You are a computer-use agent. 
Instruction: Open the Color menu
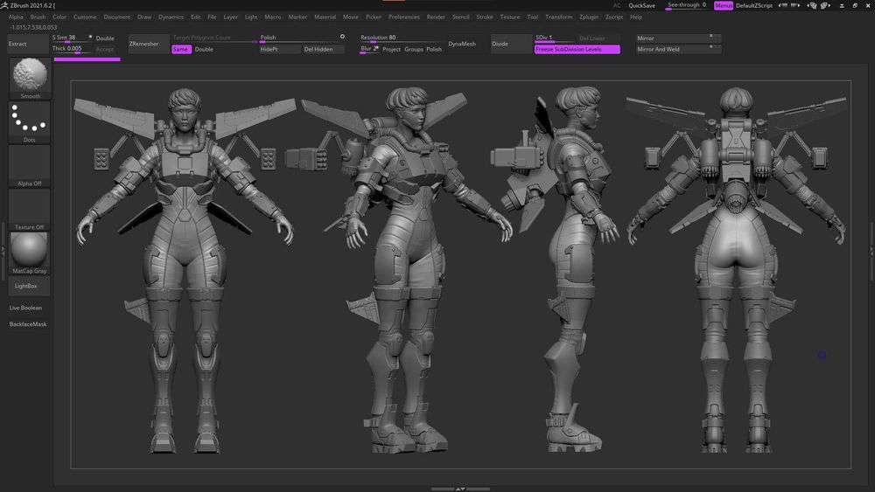59,17
